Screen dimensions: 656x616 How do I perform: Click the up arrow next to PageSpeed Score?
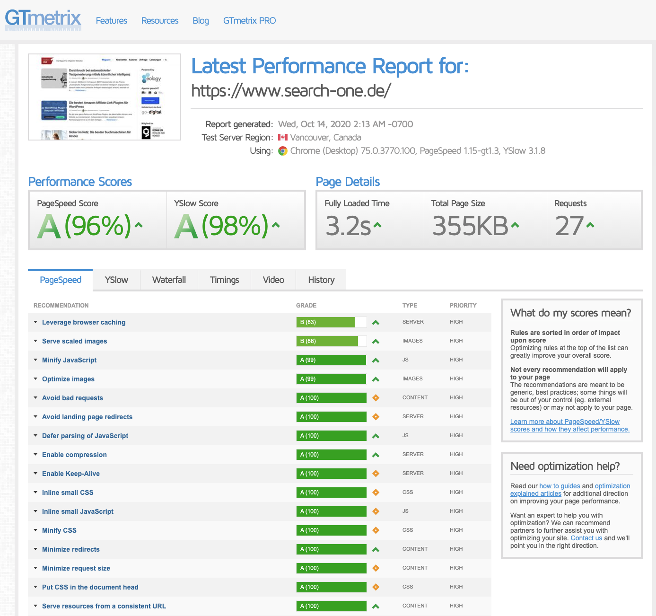click(x=139, y=225)
